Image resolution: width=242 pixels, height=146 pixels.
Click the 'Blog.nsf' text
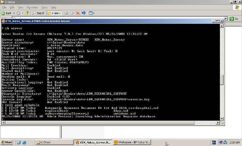point(121,111)
